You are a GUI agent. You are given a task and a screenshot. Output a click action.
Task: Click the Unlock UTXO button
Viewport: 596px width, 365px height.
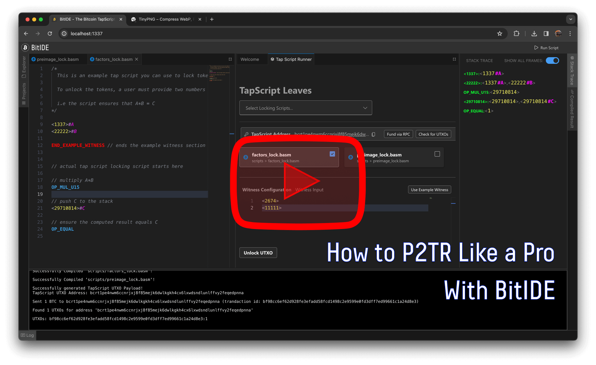pyautogui.click(x=258, y=253)
